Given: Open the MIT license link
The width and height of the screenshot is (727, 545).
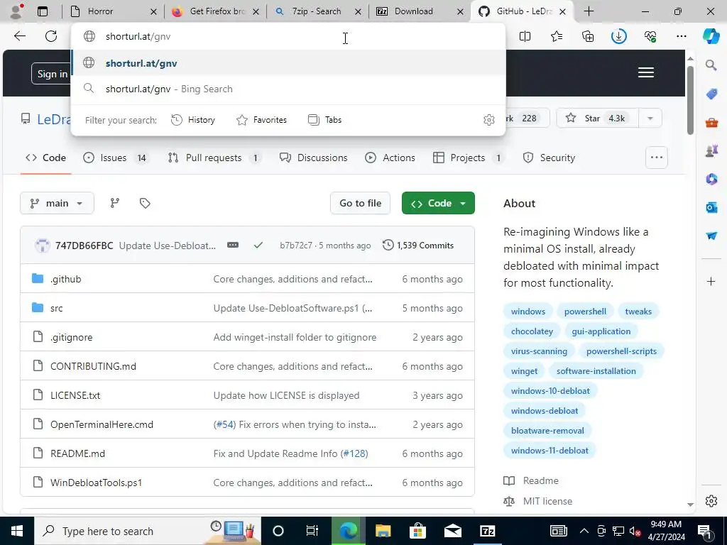Looking at the screenshot, I should coord(547,501).
